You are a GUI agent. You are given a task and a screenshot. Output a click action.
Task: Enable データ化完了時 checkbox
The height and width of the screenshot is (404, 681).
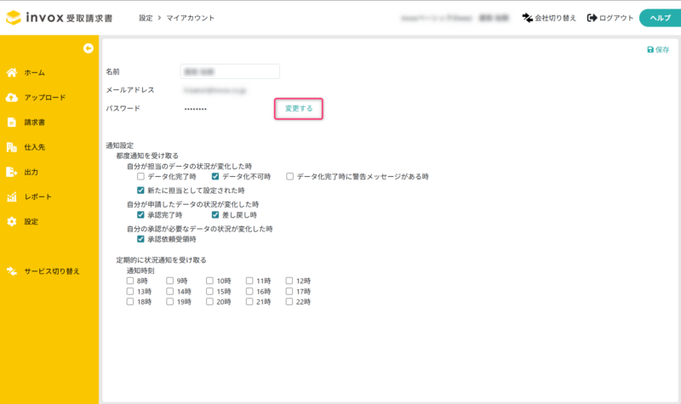(x=140, y=177)
